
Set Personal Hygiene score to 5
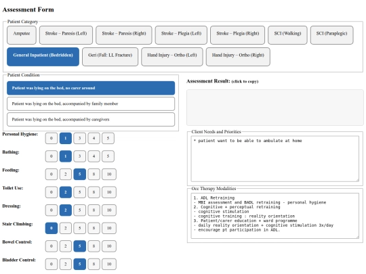pyautogui.click(x=108, y=139)
